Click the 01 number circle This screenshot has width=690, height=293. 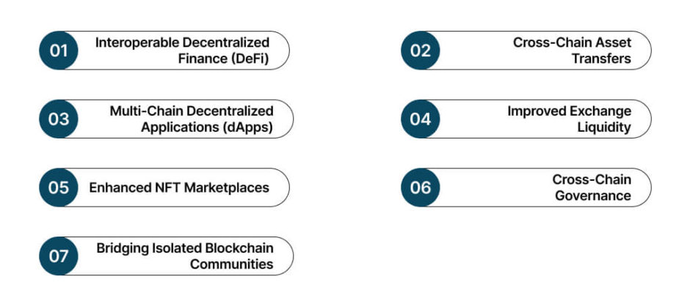[x=59, y=51]
